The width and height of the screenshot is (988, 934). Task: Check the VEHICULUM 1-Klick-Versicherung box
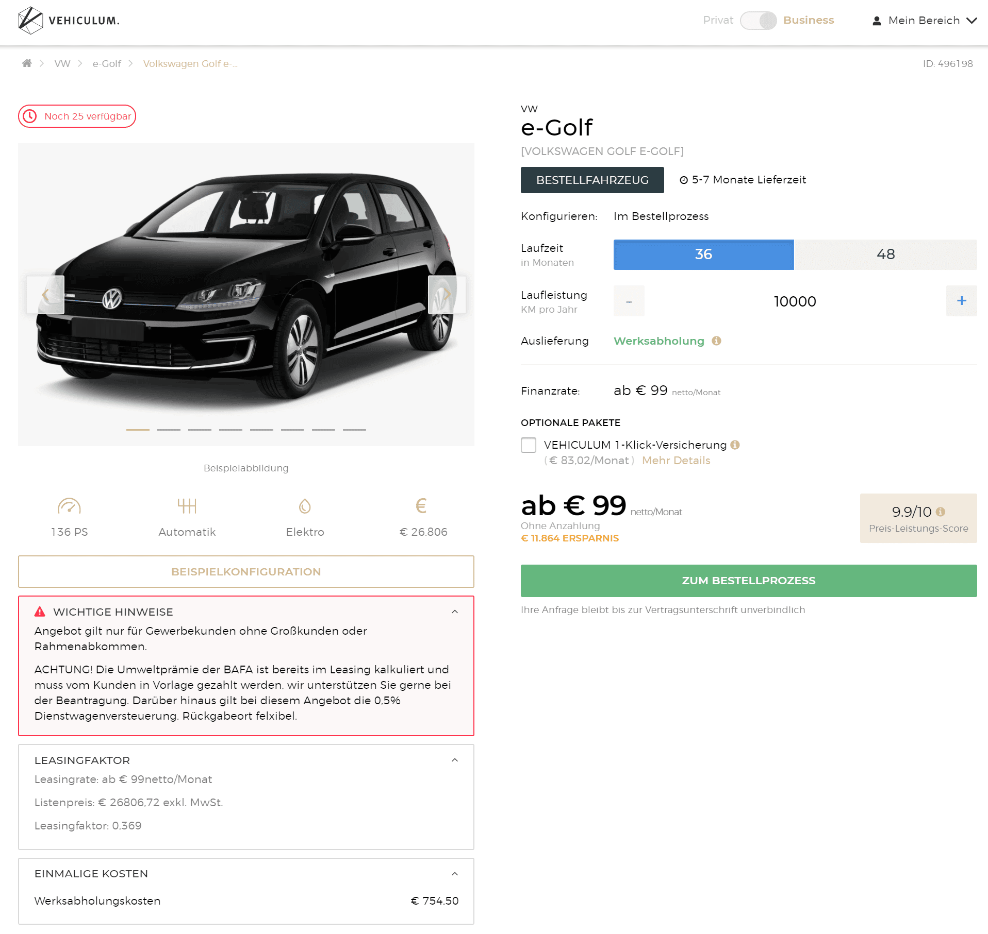point(529,445)
